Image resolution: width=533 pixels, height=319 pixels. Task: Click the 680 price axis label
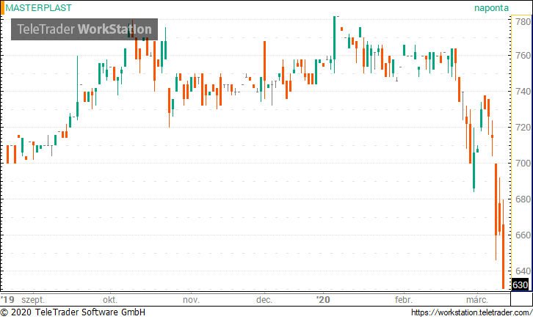(523, 199)
